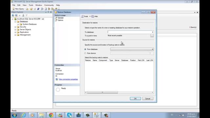Viewport: 210px width, 118px height.
Task: Click Cancel in Restore Database dialog
Action: tap(148, 99)
